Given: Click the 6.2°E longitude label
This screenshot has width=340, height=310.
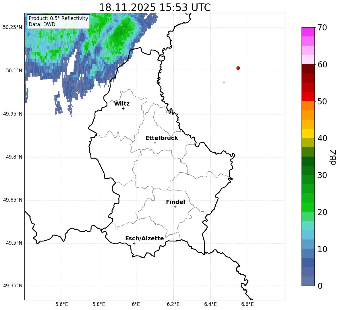Looking at the screenshot, I should tap(173, 304).
